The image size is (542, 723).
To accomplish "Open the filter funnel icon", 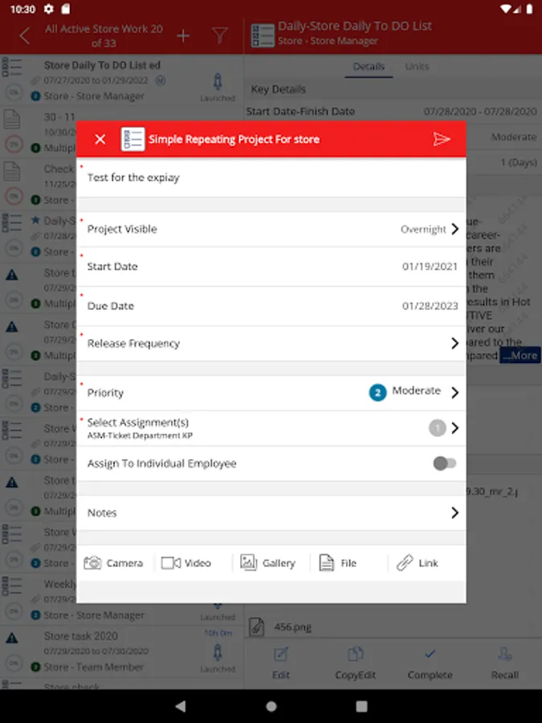I will tap(220, 35).
